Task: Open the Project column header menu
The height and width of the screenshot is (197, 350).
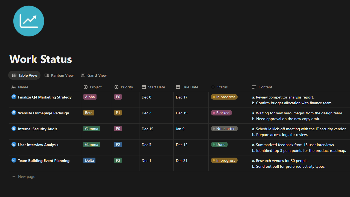Action: point(97,87)
